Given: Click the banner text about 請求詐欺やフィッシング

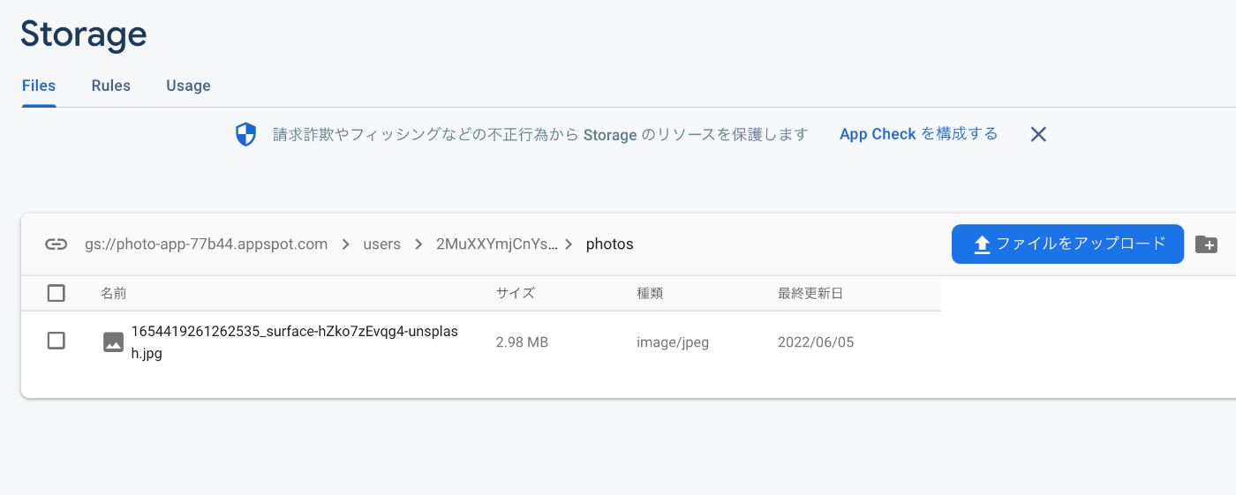Looking at the screenshot, I should point(540,134).
